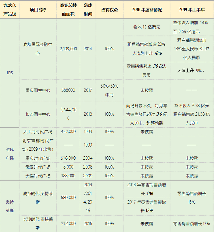Click the 长沙时代·奥特莱斯 project name
The height and width of the screenshot is (232, 214).
(38, 223)
